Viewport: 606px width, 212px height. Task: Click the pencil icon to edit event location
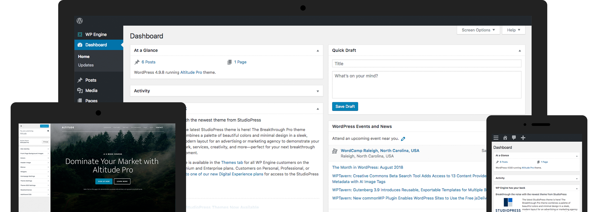403,139
